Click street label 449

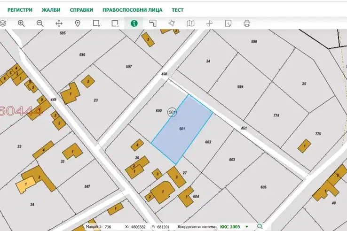pyautogui.click(x=53, y=100)
